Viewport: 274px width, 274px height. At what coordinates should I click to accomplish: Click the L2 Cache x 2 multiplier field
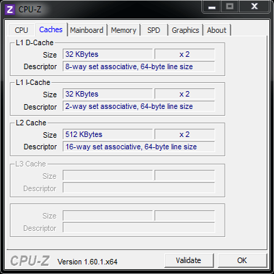coord(184,134)
